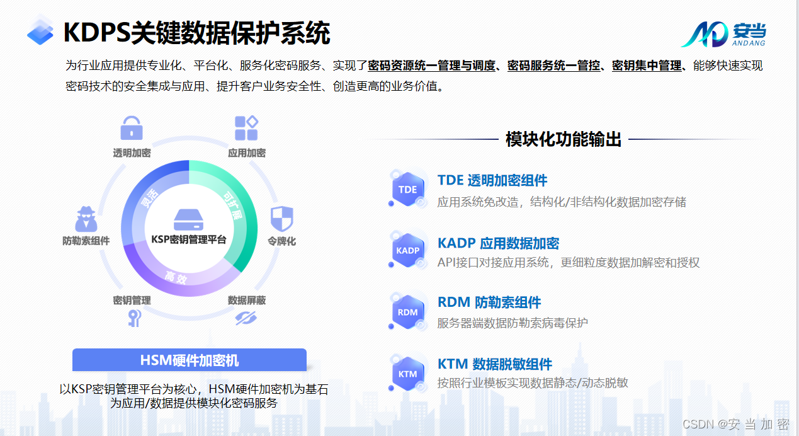The width and height of the screenshot is (799, 436).
Task: Click the KTM 数据脱敏组件 heading
Action: point(495,364)
